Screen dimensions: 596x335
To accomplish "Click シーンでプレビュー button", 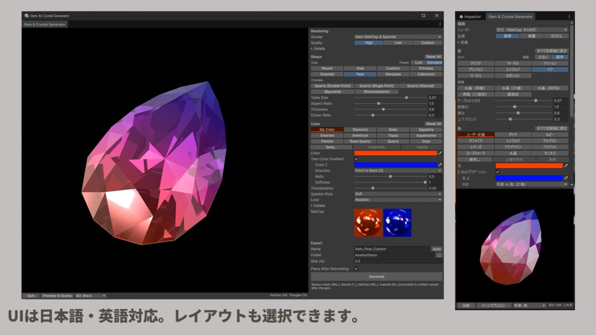I will click(494, 305).
